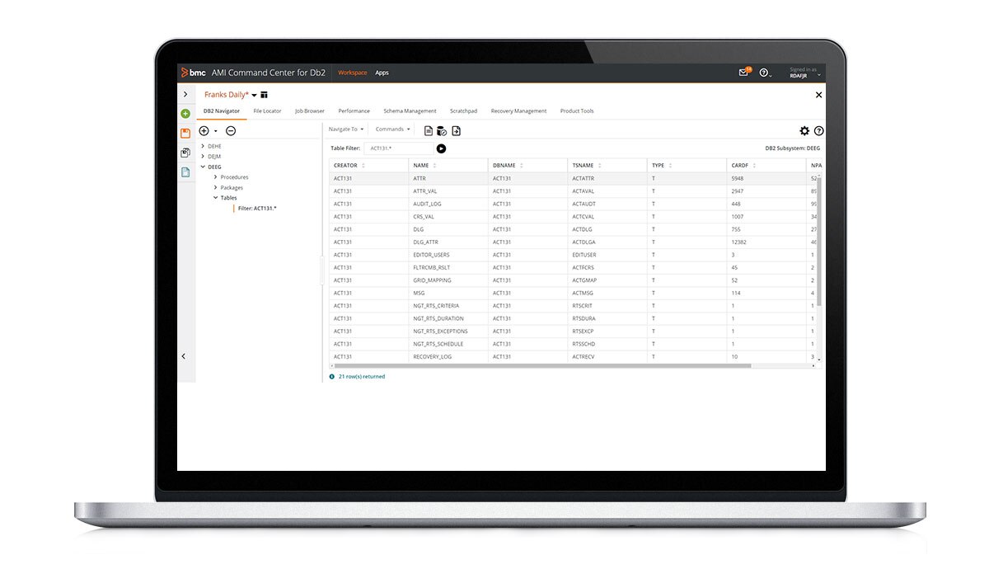Switch to the Product Tools tab
The height and width of the screenshot is (569, 989).
click(577, 111)
